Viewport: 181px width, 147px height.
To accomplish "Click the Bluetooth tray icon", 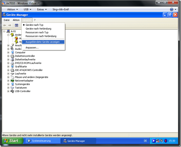I will [x=166, y=141].
